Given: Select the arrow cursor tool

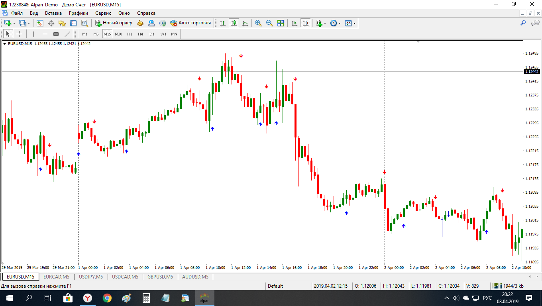Looking at the screenshot, I should pyautogui.click(x=8, y=34).
